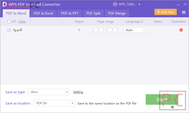
Task: Click the Clear link
Action: click(22, 22)
